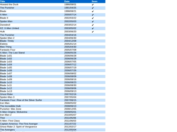177x132 pixels.
Task: Click the date cell 2002/03/22
Action: (70, 18)
